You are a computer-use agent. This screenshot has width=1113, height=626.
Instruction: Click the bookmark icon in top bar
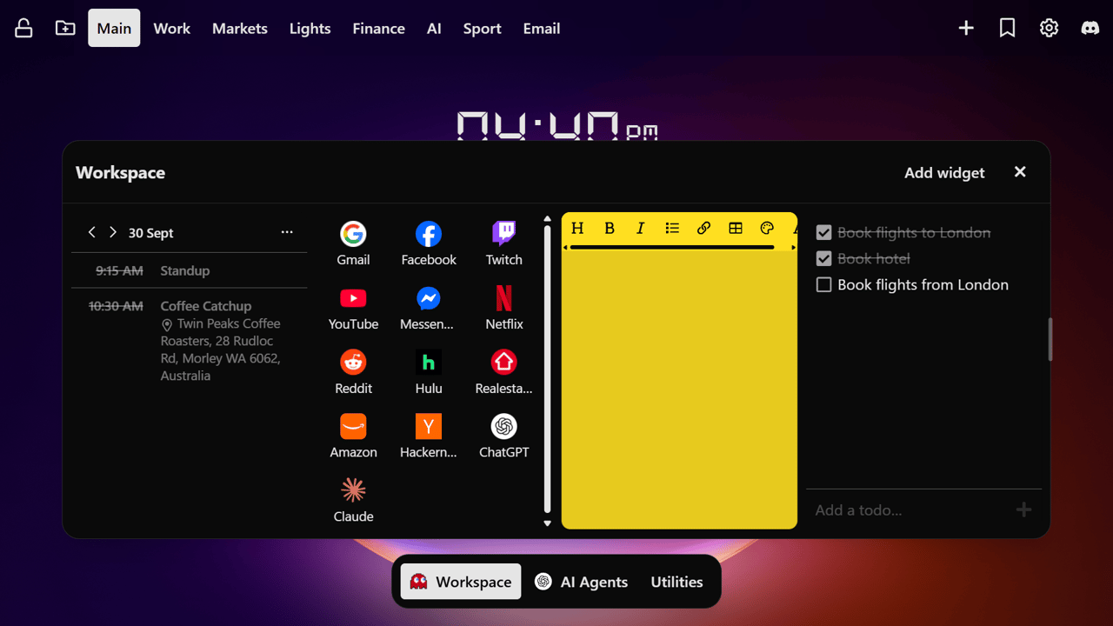pos(1007,28)
